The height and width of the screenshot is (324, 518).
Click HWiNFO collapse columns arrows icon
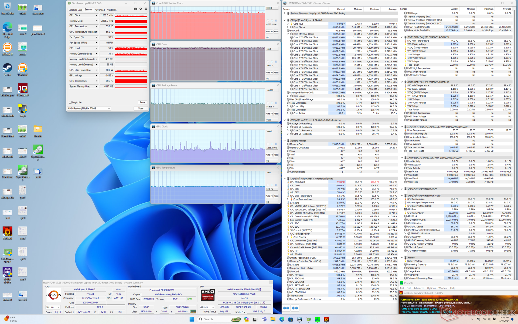[x=295, y=308]
